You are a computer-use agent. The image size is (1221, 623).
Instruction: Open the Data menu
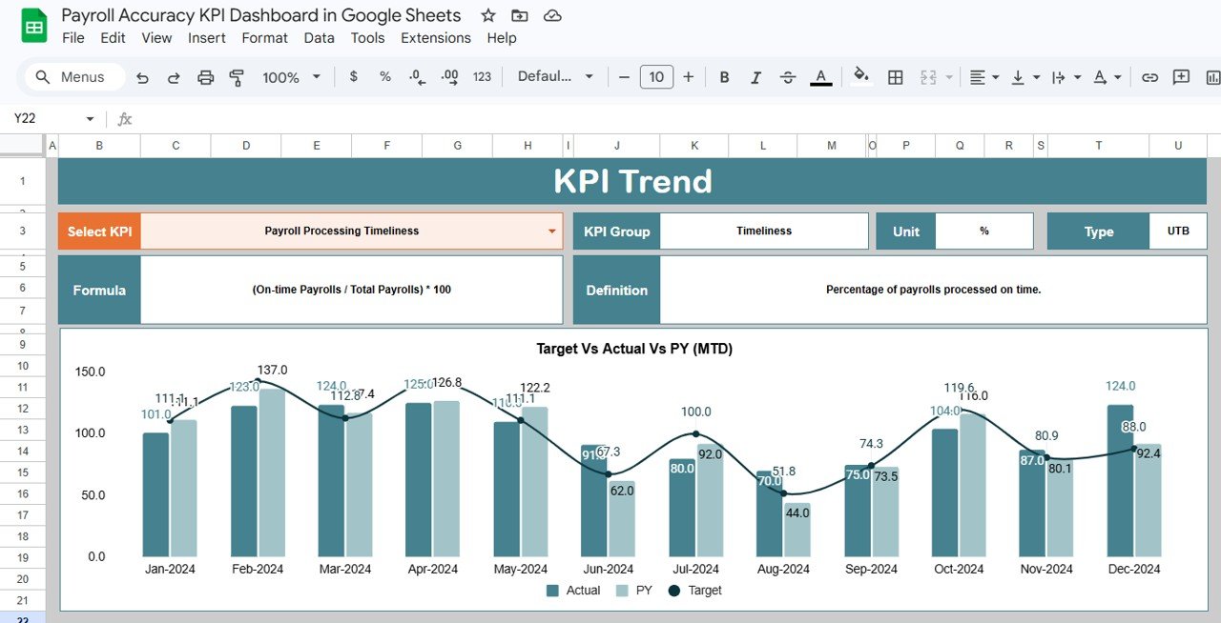tap(319, 38)
